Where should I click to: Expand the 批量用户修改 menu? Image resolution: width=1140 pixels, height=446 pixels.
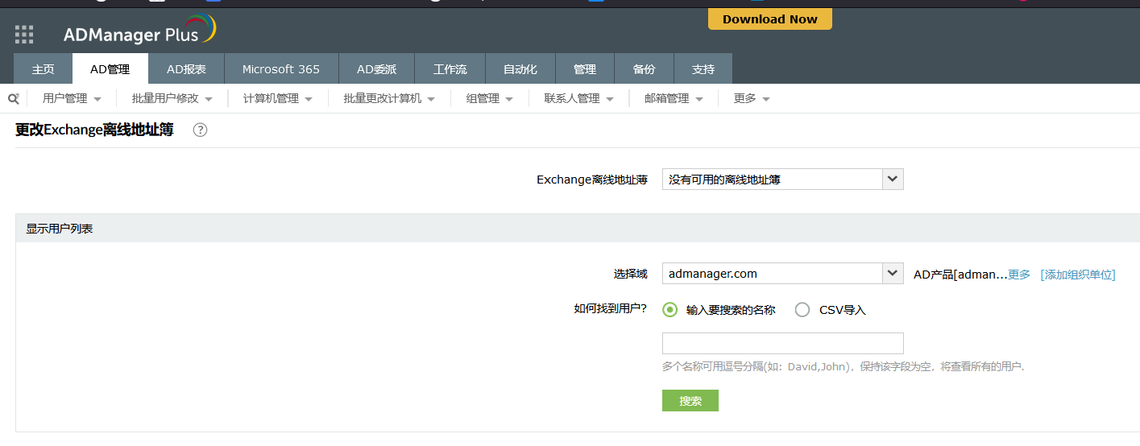point(172,98)
